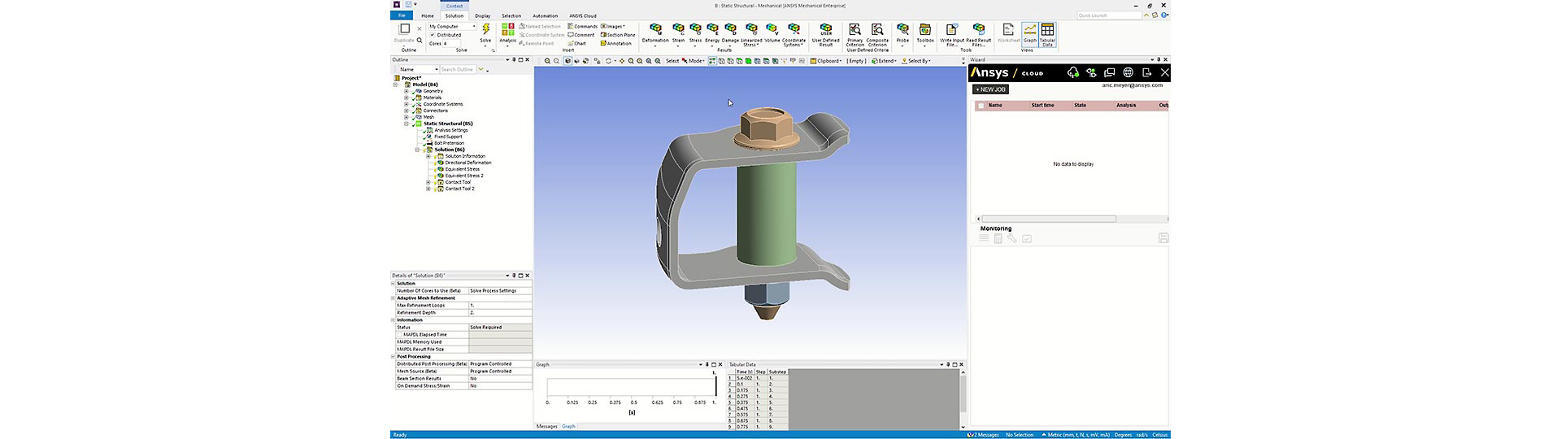Open the Messages tab below the graph

(x=547, y=426)
